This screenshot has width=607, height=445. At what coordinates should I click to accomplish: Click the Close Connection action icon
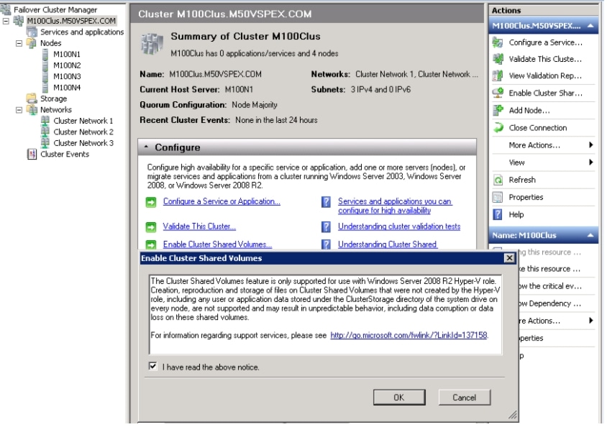click(x=498, y=128)
